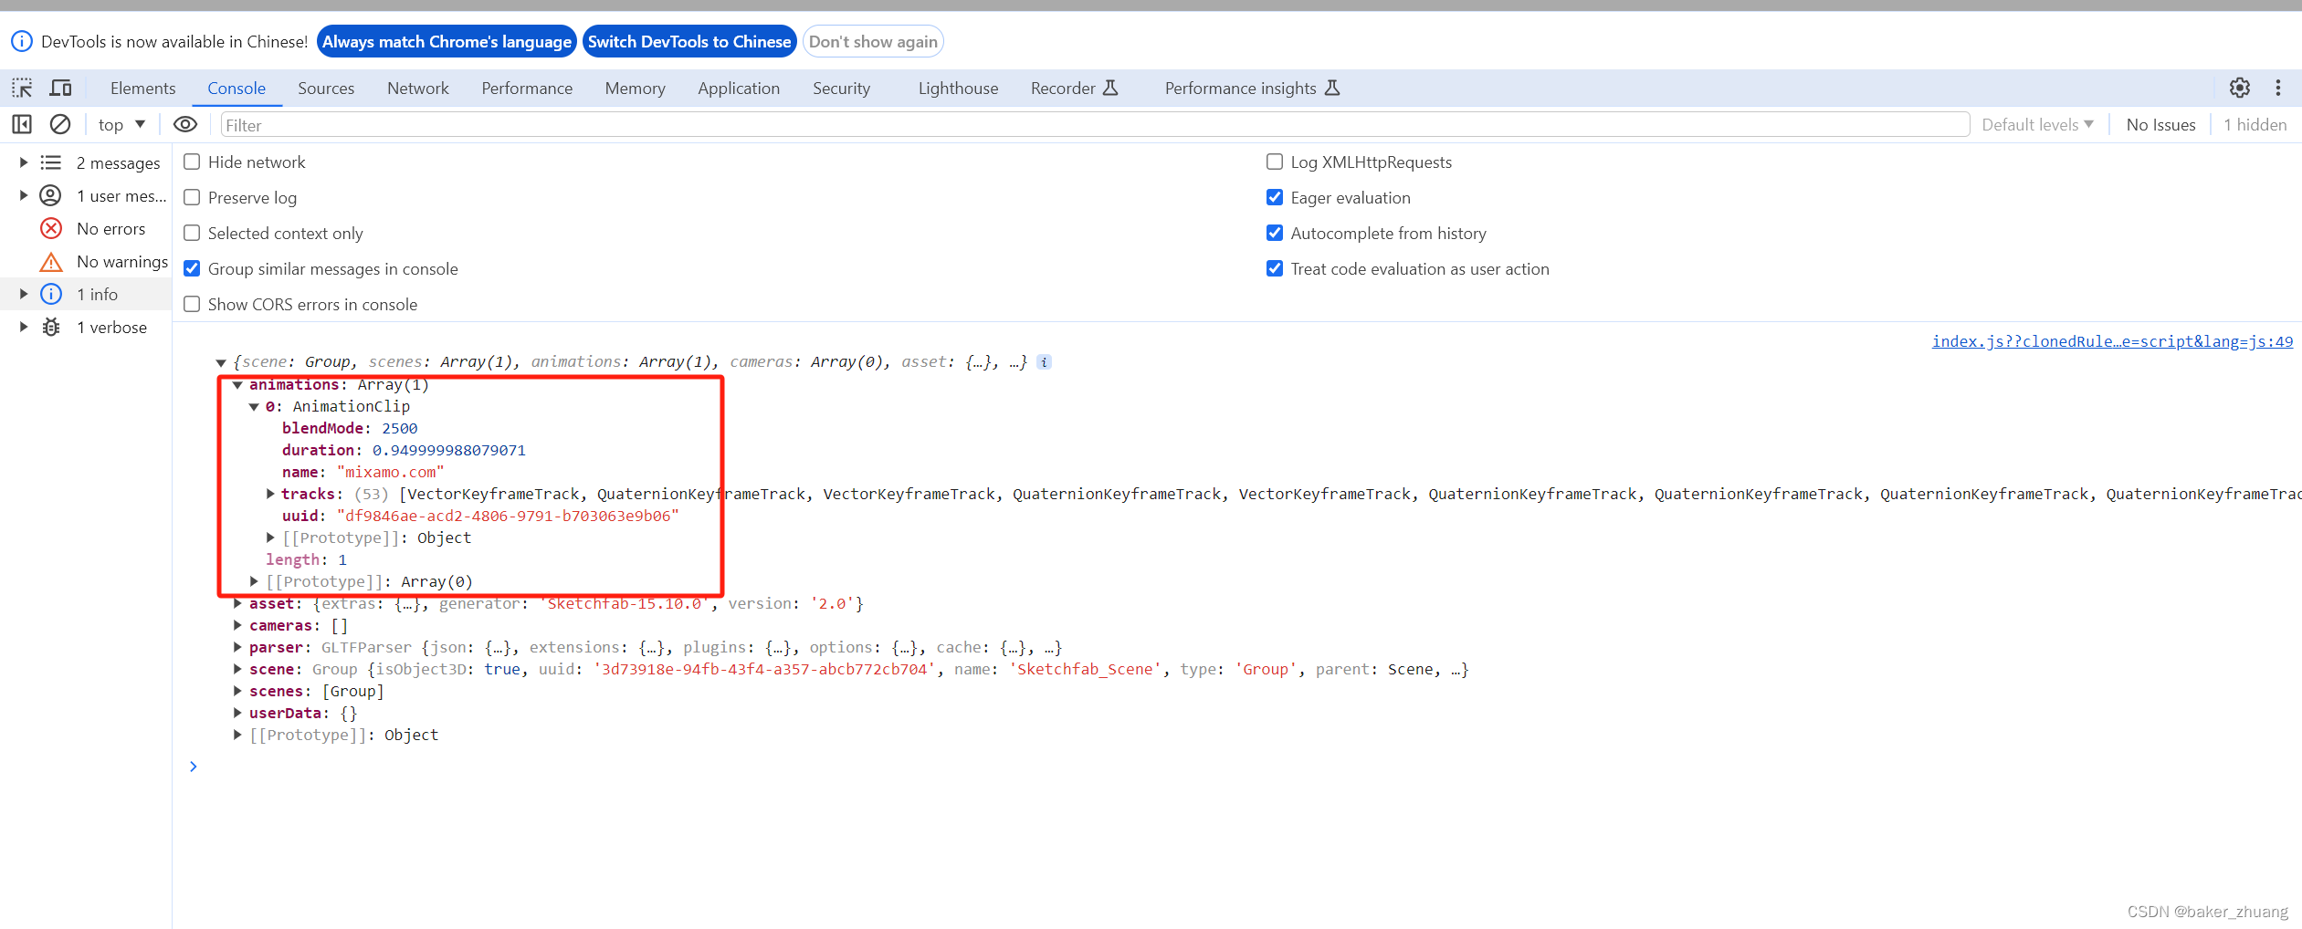This screenshot has height=929, width=2302.
Task: Expand the asset property
Action: click(x=237, y=603)
